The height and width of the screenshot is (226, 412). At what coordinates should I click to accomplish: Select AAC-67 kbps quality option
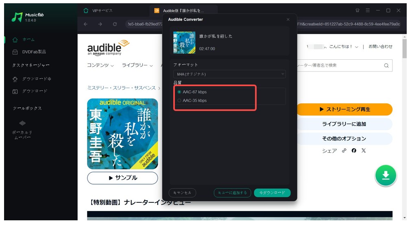tap(179, 92)
